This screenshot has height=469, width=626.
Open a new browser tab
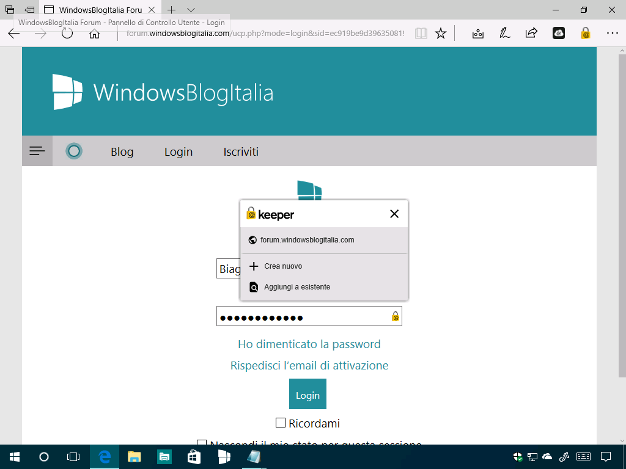(x=171, y=10)
